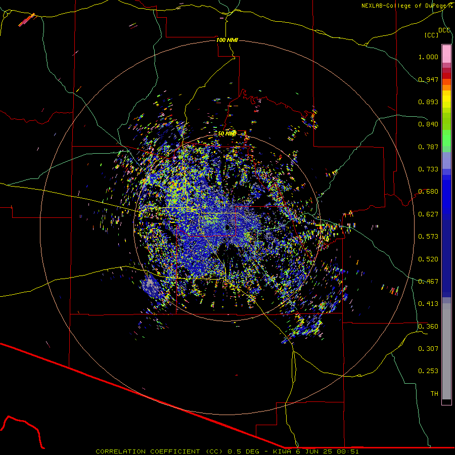Click the 0.733 legend value
Image resolution: width=455 pixels, height=455 pixels.
click(428, 169)
